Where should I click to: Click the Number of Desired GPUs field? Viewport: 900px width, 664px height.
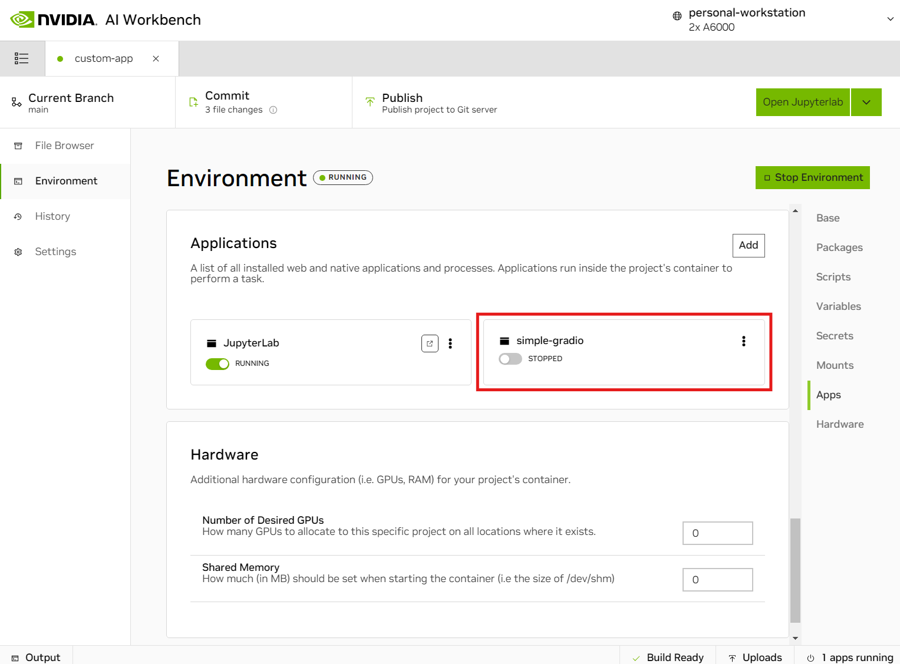coord(717,533)
